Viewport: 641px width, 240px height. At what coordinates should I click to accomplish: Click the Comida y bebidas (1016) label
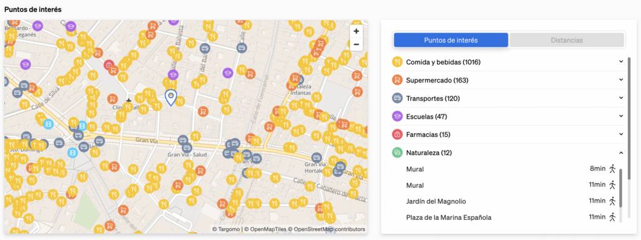[443, 62]
